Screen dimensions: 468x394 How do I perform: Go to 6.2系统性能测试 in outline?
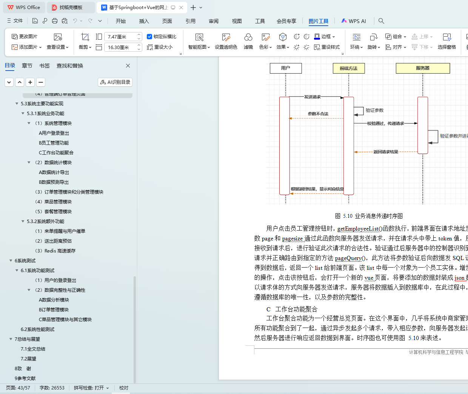point(37,329)
